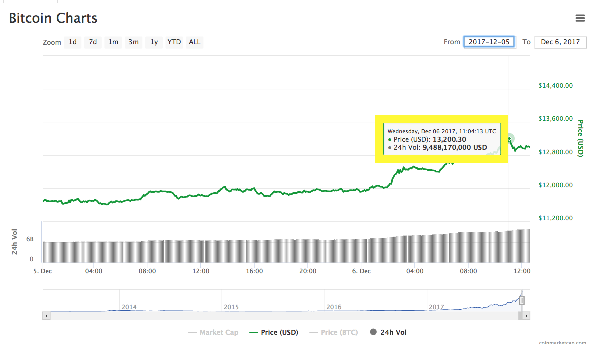Set zoom to 3m

[x=134, y=42]
